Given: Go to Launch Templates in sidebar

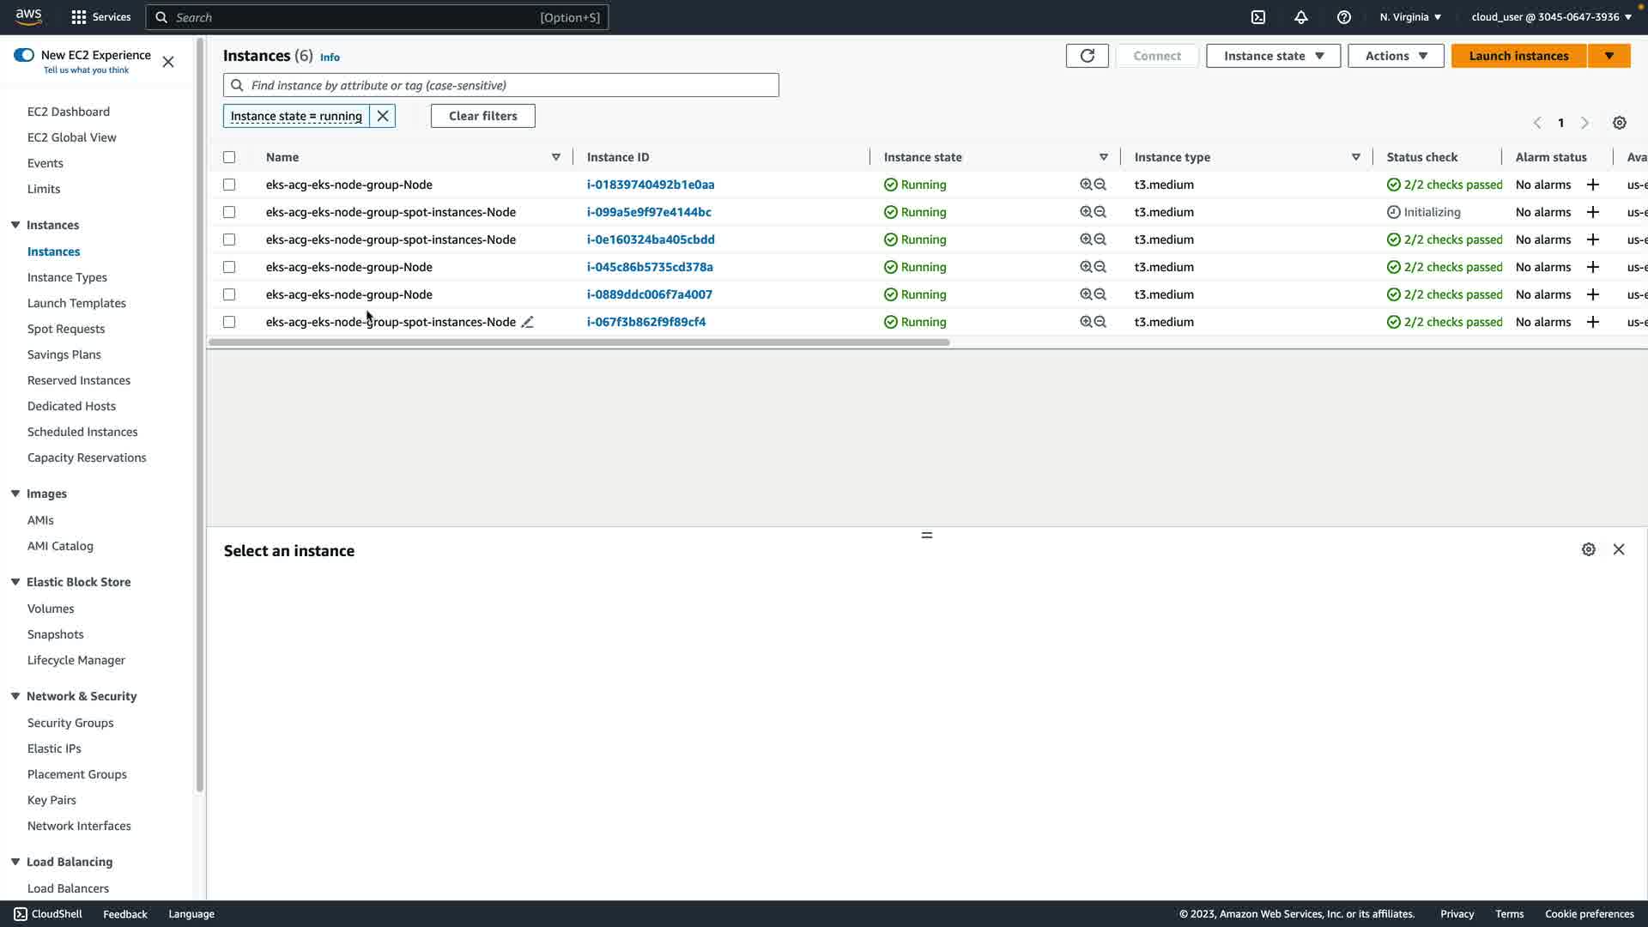Looking at the screenshot, I should tap(76, 303).
